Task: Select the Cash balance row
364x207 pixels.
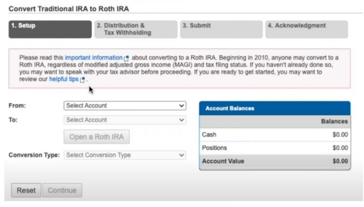Action: [274, 135]
